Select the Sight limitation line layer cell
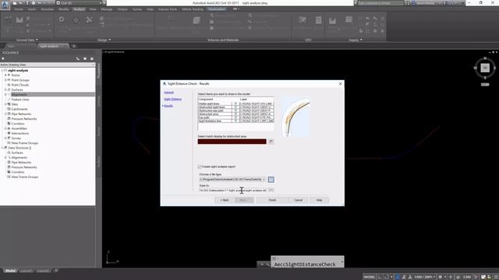Screen dimensions: 499x280 [x=257, y=121]
